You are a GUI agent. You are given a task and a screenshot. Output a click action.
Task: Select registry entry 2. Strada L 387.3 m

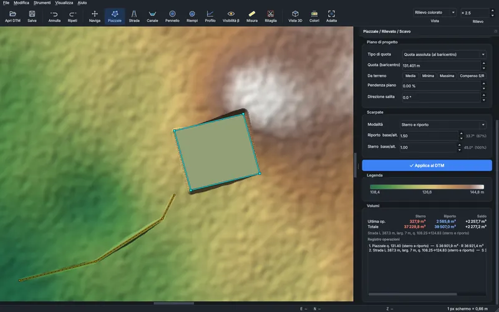click(x=427, y=250)
